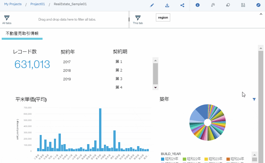Select 第 3 in 契約期 list

click(119, 79)
